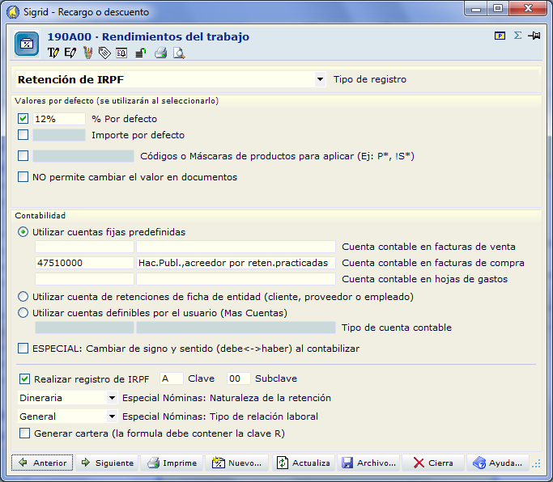The image size is (553, 482).
Task: Click the 12% default percentage field
Action: (x=59, y=119)
